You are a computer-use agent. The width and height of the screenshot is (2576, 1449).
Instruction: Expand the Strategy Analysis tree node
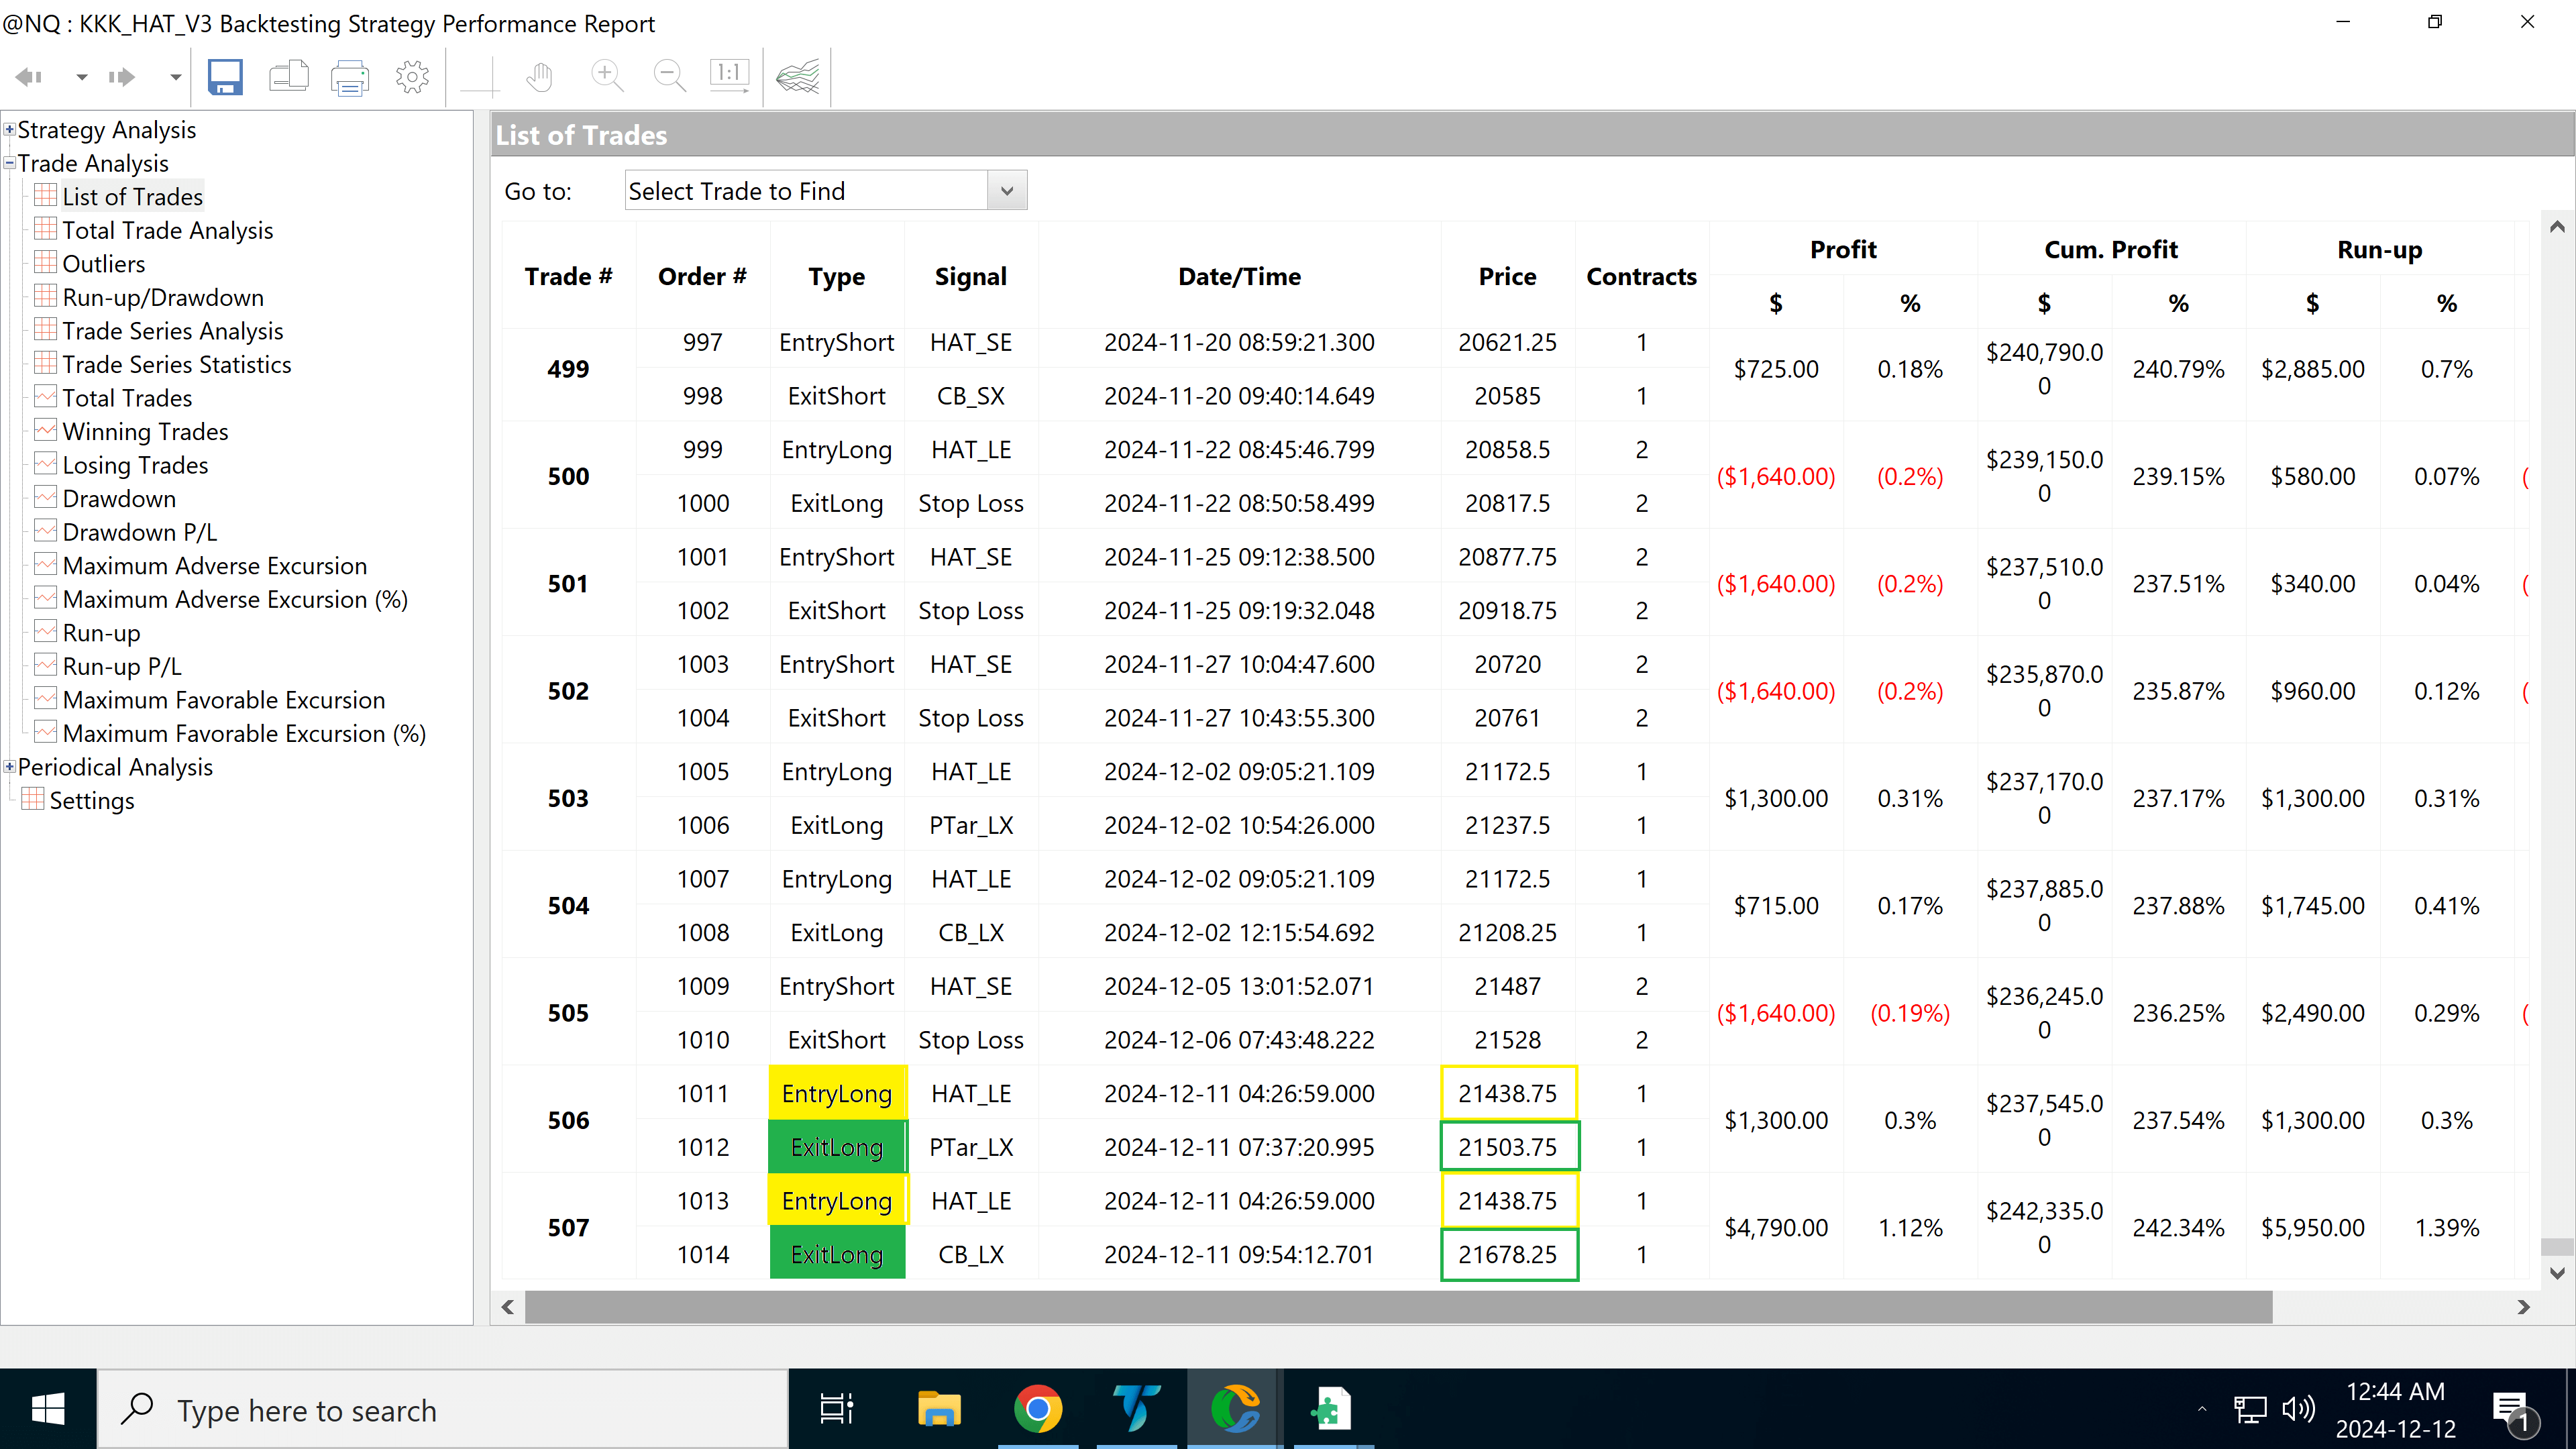(x=9, y=129)
